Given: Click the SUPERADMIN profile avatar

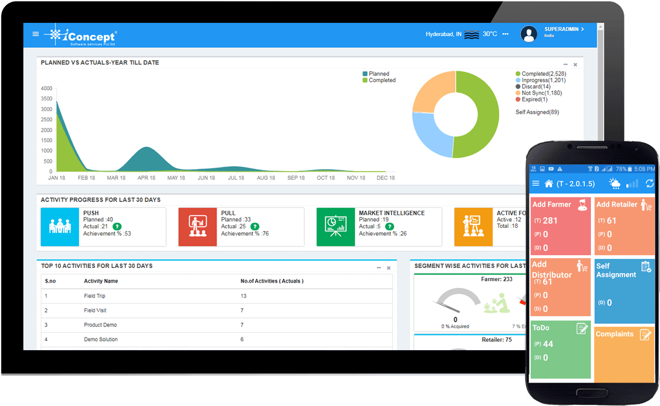Looking at the screenshot, I should 529,33.
